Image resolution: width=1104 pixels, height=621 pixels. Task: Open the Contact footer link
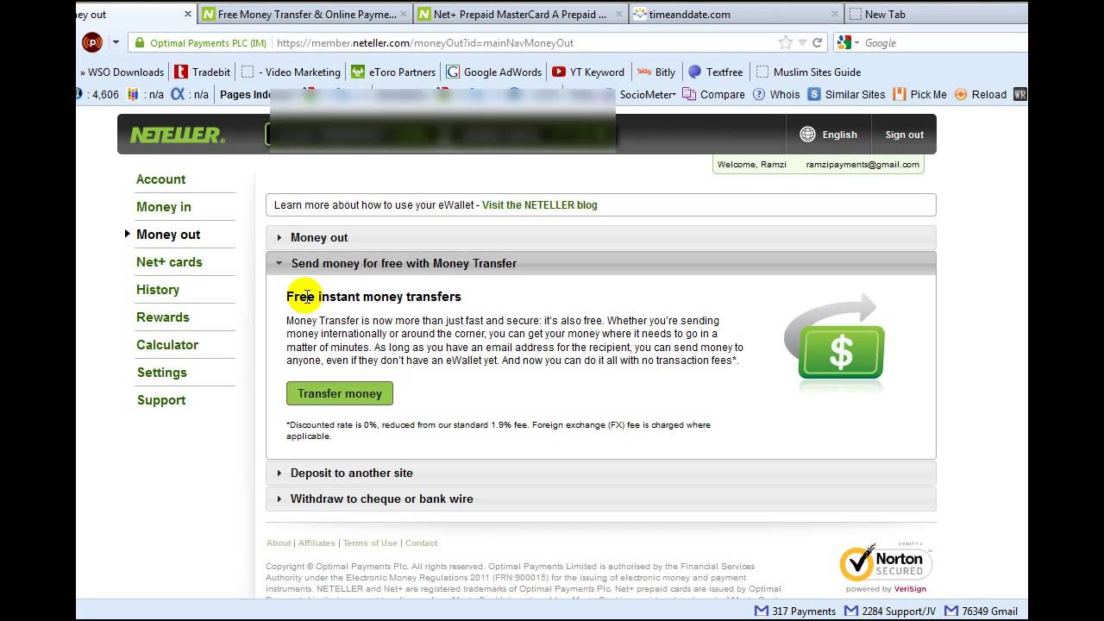[x=421, y=543]
